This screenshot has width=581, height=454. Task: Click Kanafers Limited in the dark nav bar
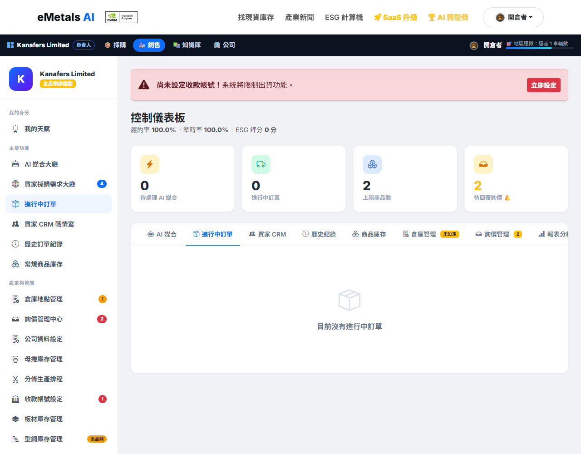tap(43, 45)
